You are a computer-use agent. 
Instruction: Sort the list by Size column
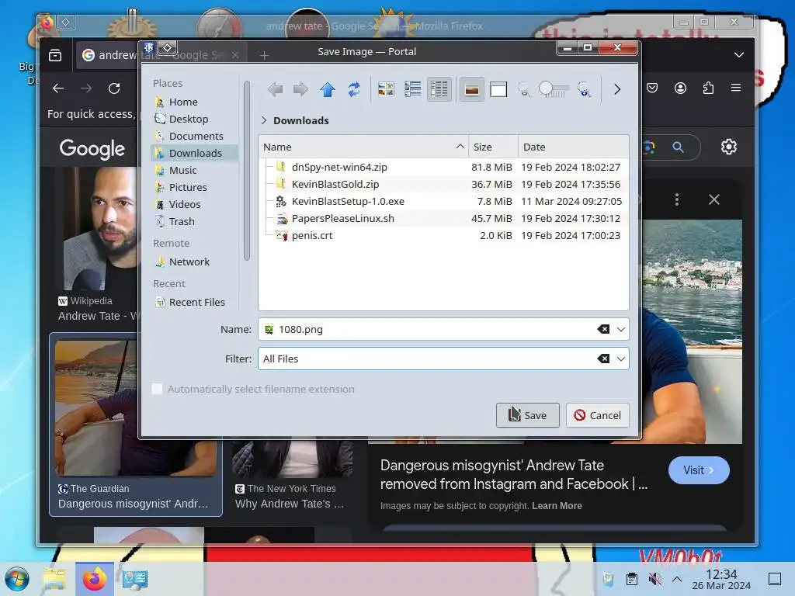click(493, 147)
